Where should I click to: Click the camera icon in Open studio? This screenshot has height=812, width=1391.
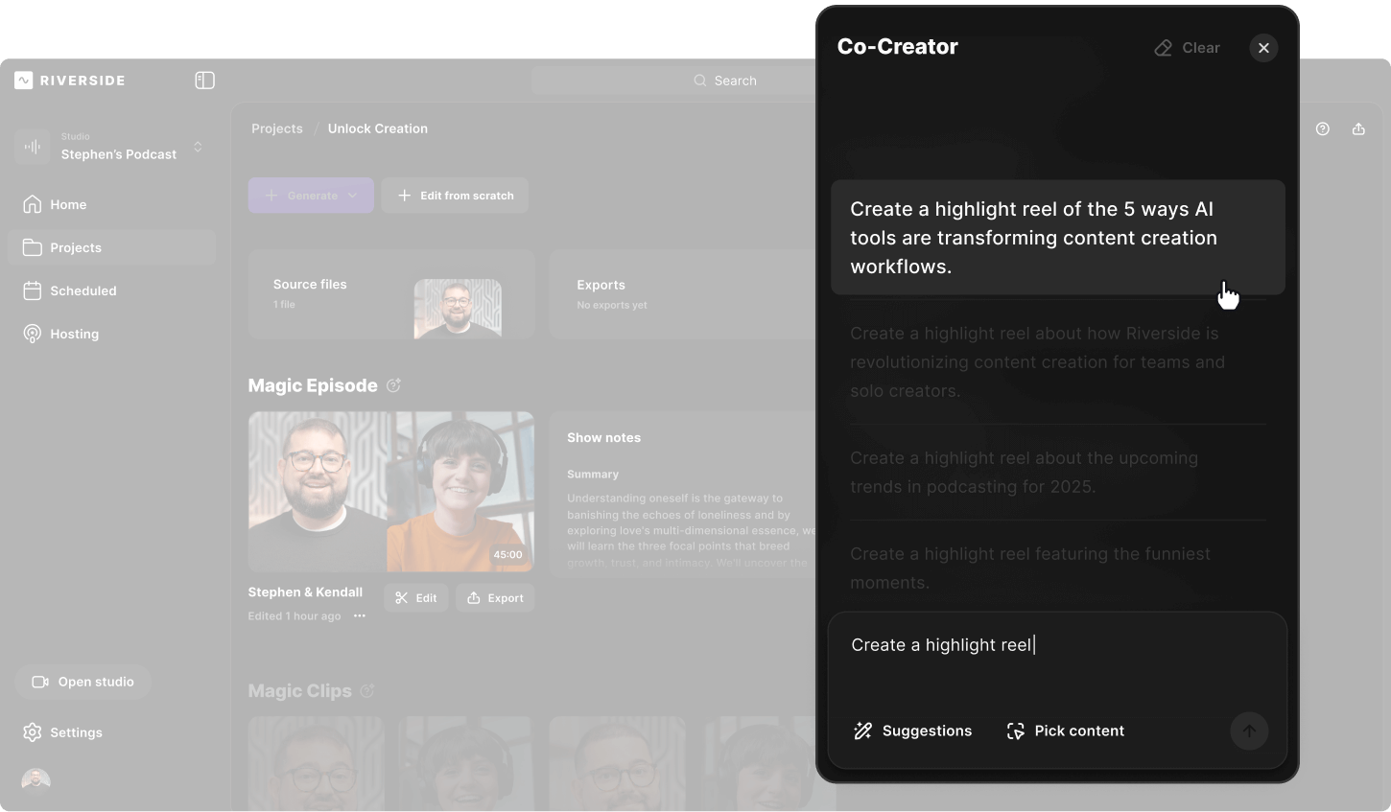40,682
